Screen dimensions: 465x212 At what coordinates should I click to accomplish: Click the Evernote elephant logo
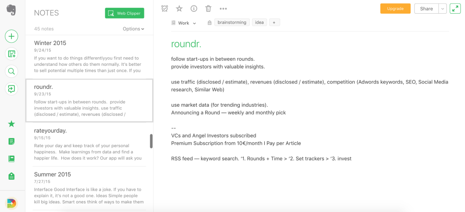pos(12,10)
